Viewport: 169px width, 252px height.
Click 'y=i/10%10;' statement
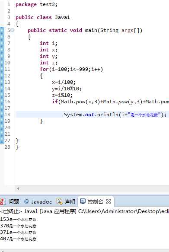coord(67,89)
